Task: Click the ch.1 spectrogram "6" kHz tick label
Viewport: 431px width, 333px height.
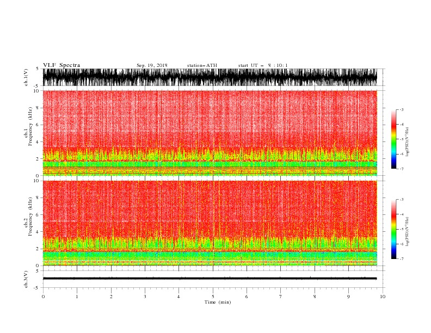Action: click(x=38, y=125)
